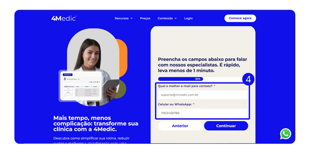This screenshot has height=162, width=309.
Task: Open the WhatsApp chat icon
Action: [x=285, y=134]
